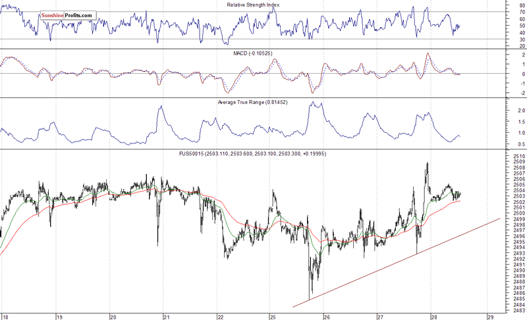Click the SunshineProfits.com watermark logo
Image resolution: width=527 pixels, height=320 pixels.
(69, 15)
